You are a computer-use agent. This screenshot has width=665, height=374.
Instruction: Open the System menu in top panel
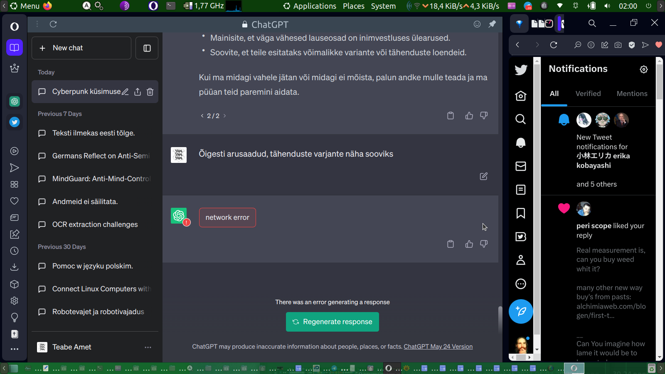(x=383, y=6)
